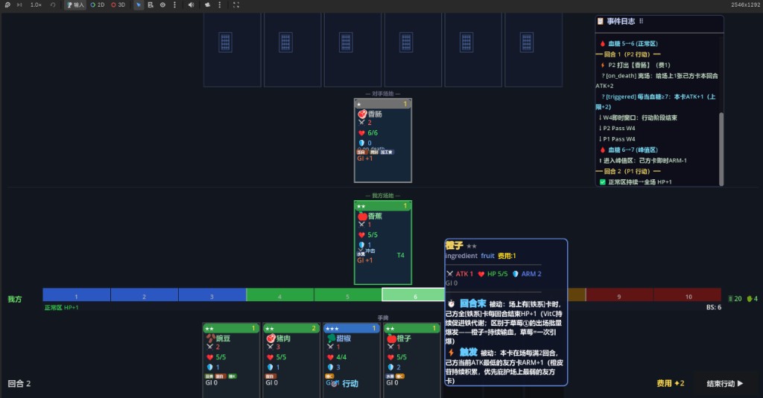Click the 触发 lightning ability heading
The image size is (763, 398).
469,353
